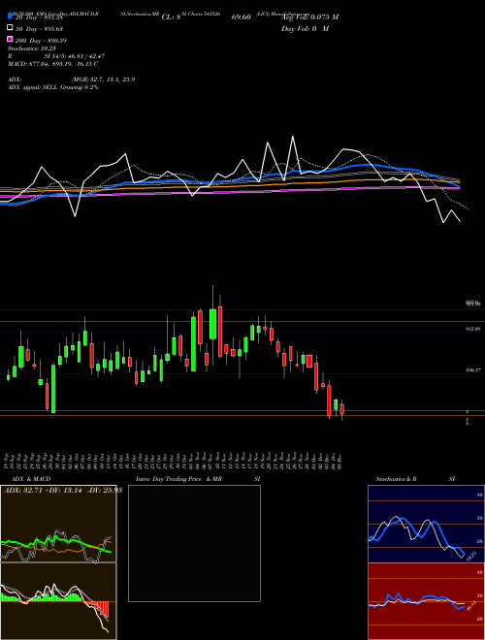Select the '20 Day = 891.38' legend text

[x=39, y=17]
